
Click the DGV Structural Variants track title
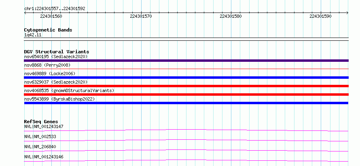click(57, 52)
